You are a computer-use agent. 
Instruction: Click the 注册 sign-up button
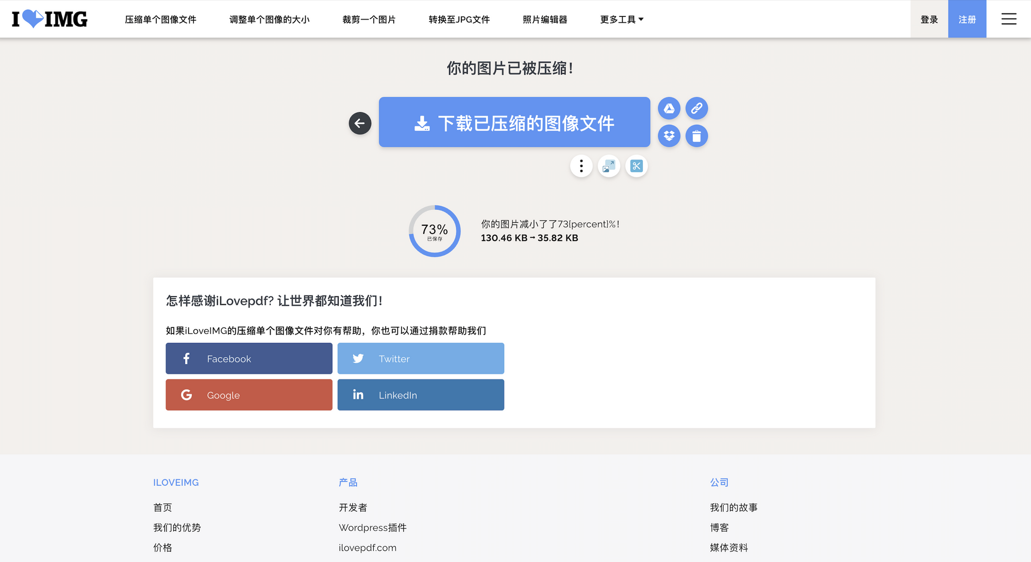967,19
